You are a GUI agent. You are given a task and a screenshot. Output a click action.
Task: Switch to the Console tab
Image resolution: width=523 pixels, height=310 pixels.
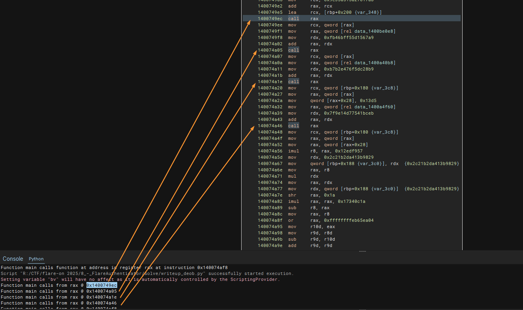(x=13, y=259)
